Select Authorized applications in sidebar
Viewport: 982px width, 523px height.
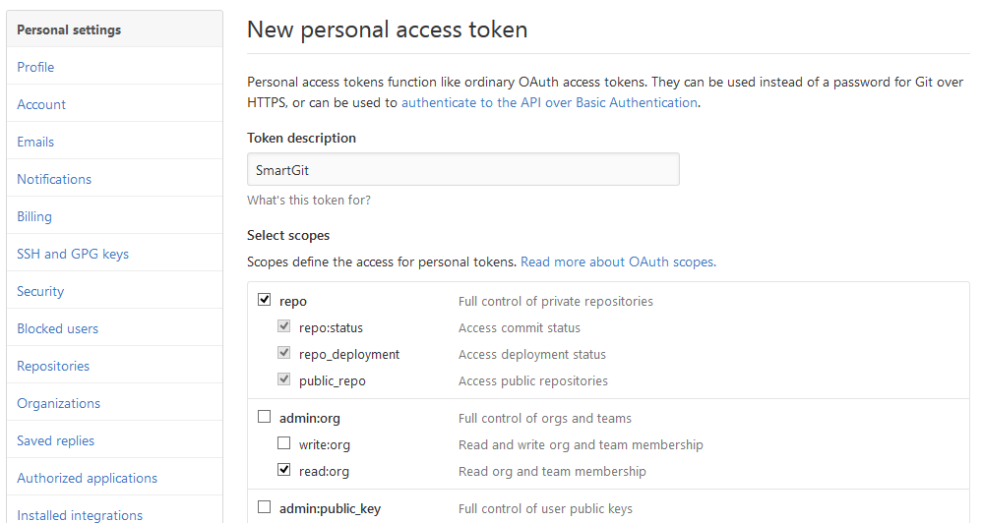(x=87, y=478)
